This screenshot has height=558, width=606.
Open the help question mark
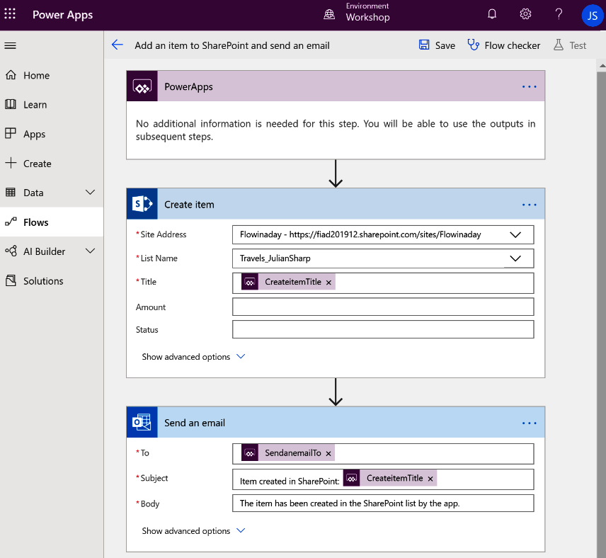click(x=559, y=14)
